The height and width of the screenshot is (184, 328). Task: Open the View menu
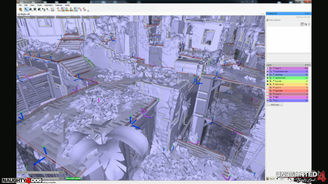(x=32, y=5)
